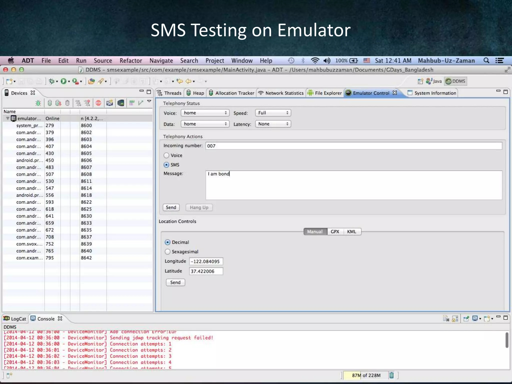Click the Incoming number field containing 007
The image size is (512, 384).
tap(354, 146)
